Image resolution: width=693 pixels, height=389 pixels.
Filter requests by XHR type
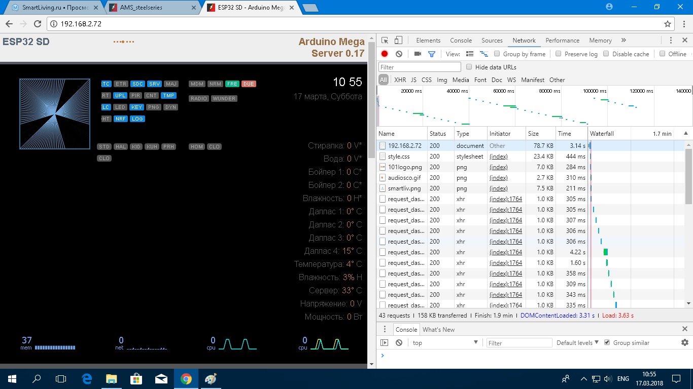pyautogui.click(x=400, y=80)
